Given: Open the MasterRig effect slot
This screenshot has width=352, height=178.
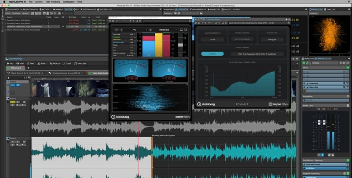Looking at the screenshot, I should pyautogui.click(x=326, y=87).
